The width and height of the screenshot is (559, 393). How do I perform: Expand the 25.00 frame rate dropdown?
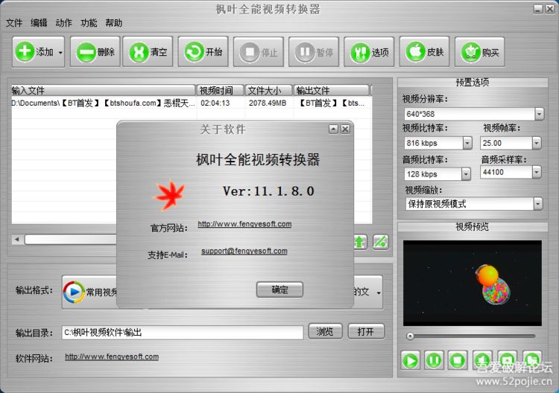(x=536, y=143)
